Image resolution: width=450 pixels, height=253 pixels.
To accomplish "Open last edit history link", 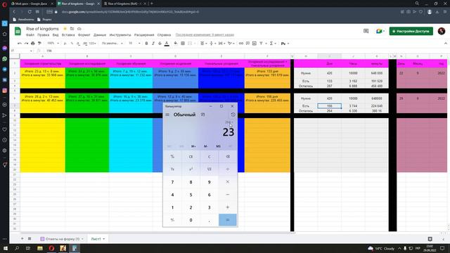I will click(x=205, y=35).
